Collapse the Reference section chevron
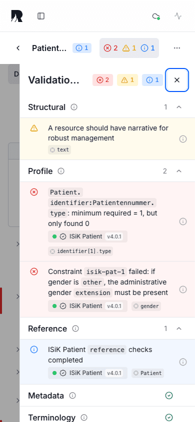195x422 pixels. coord(179,328)
